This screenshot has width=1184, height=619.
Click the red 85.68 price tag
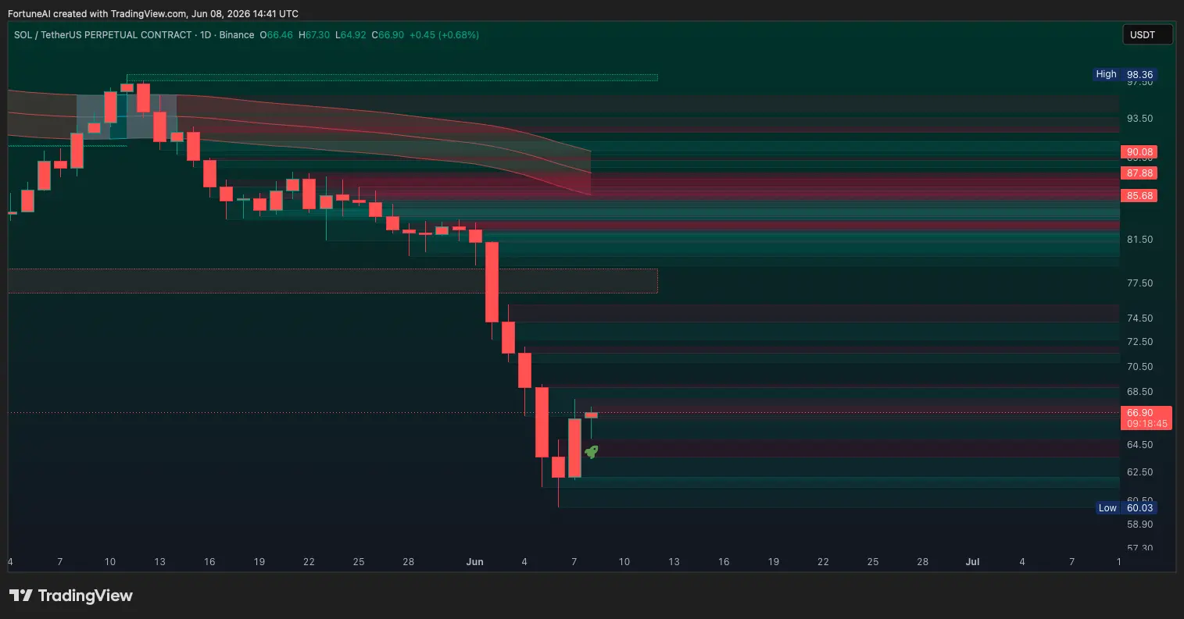tap(1138, 196)
